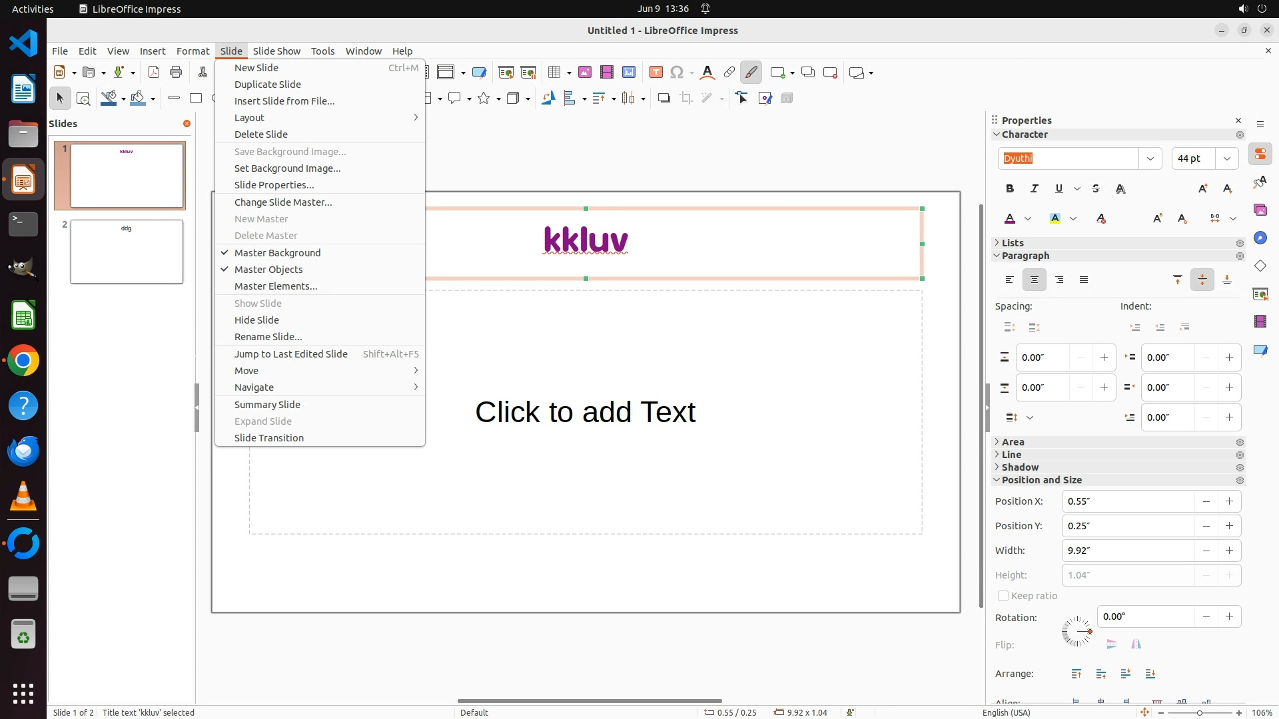Open the Slide Show menu
The width and height of the screenshot is (1279, 719).
pos(276,51)
